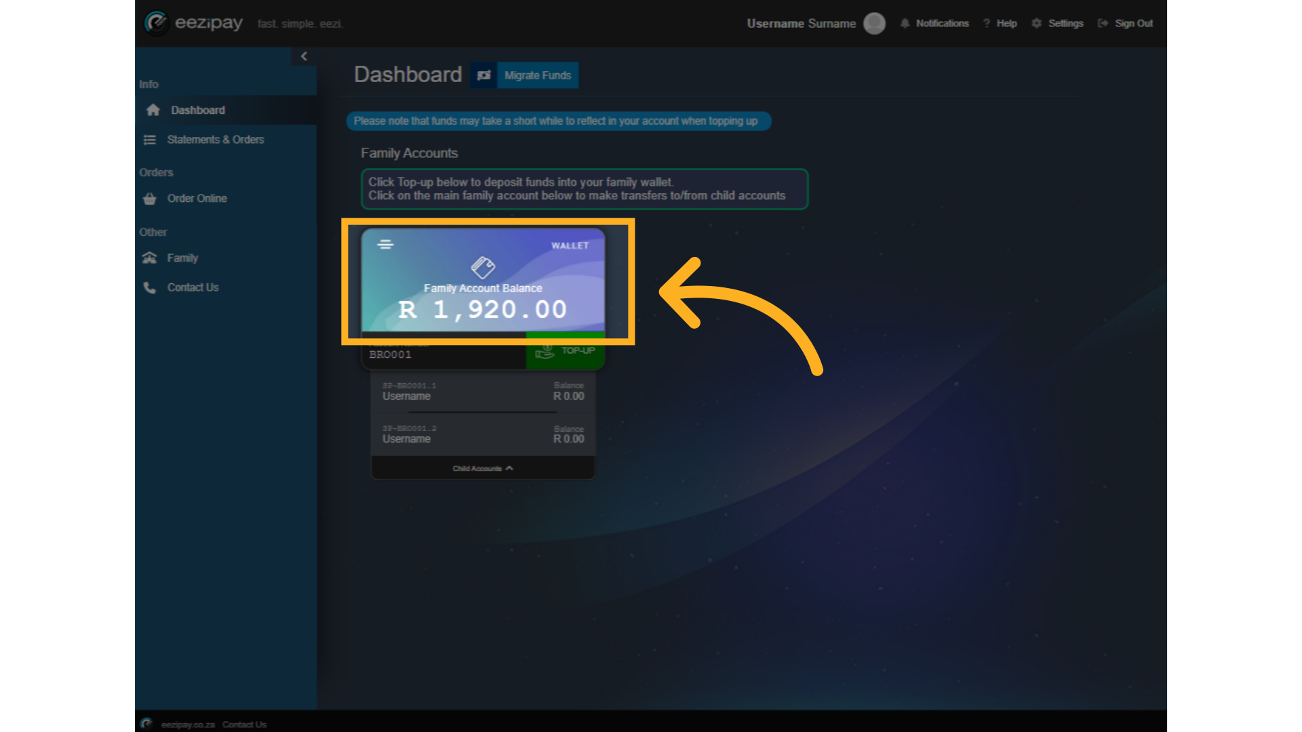Screen dimensions: 1302x732
Task: Select the house icon next to Family
Action: 149,258
